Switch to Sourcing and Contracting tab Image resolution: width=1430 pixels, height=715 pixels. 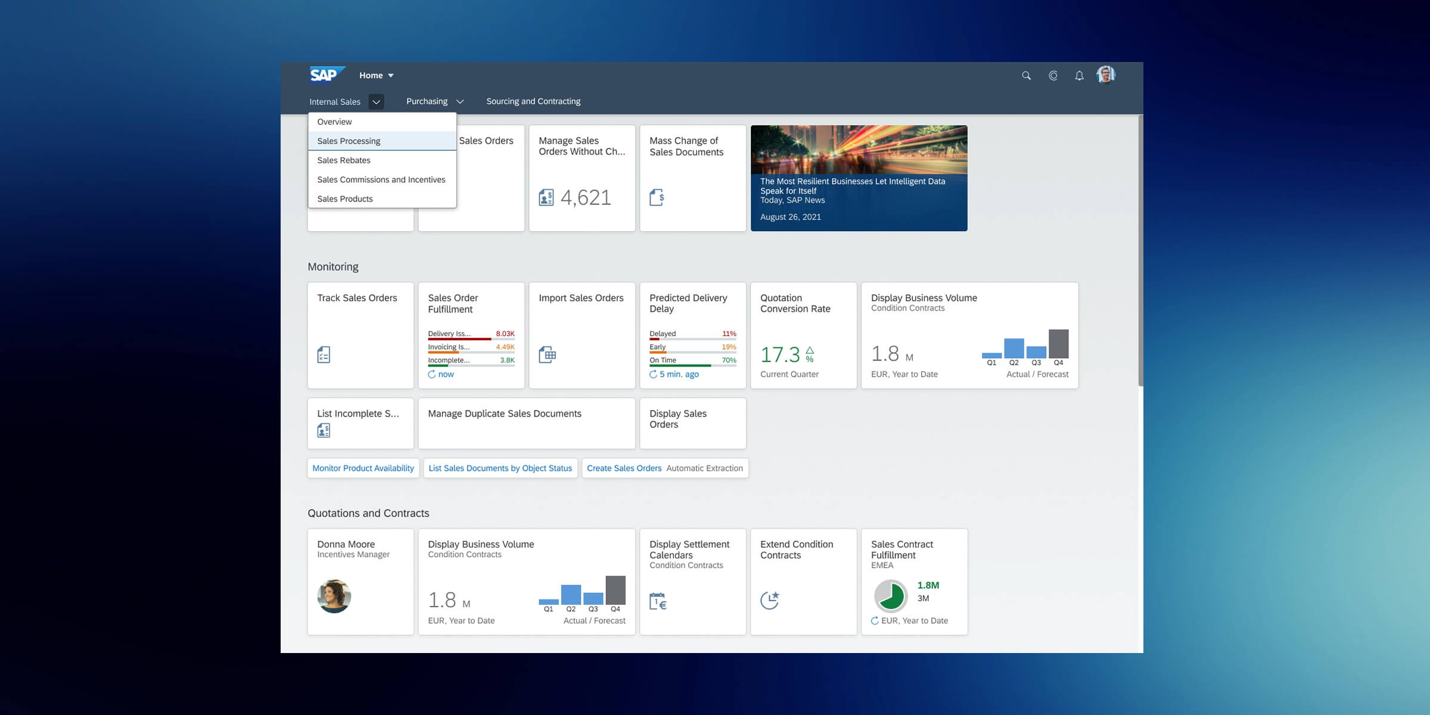[x=533, y=101]
